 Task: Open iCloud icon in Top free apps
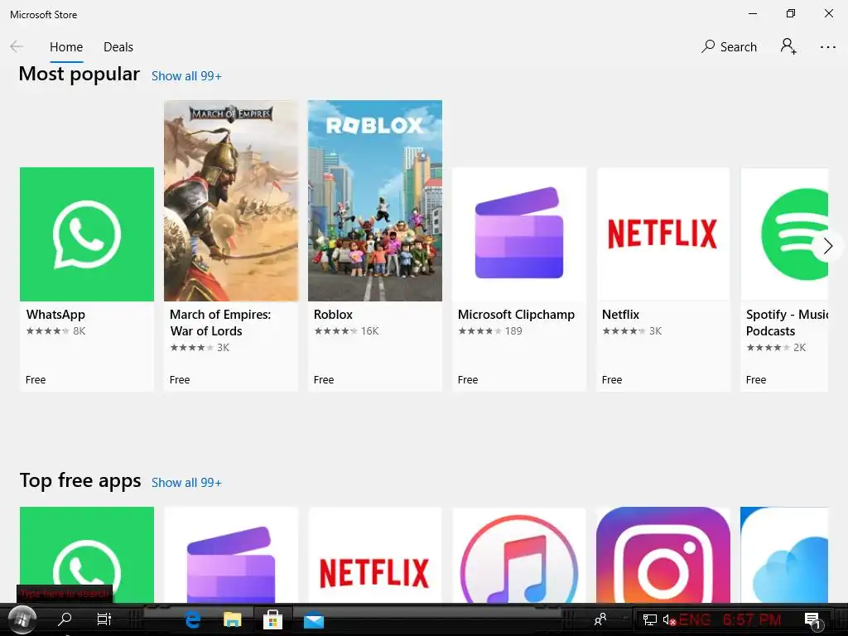[x=785, y=554]
